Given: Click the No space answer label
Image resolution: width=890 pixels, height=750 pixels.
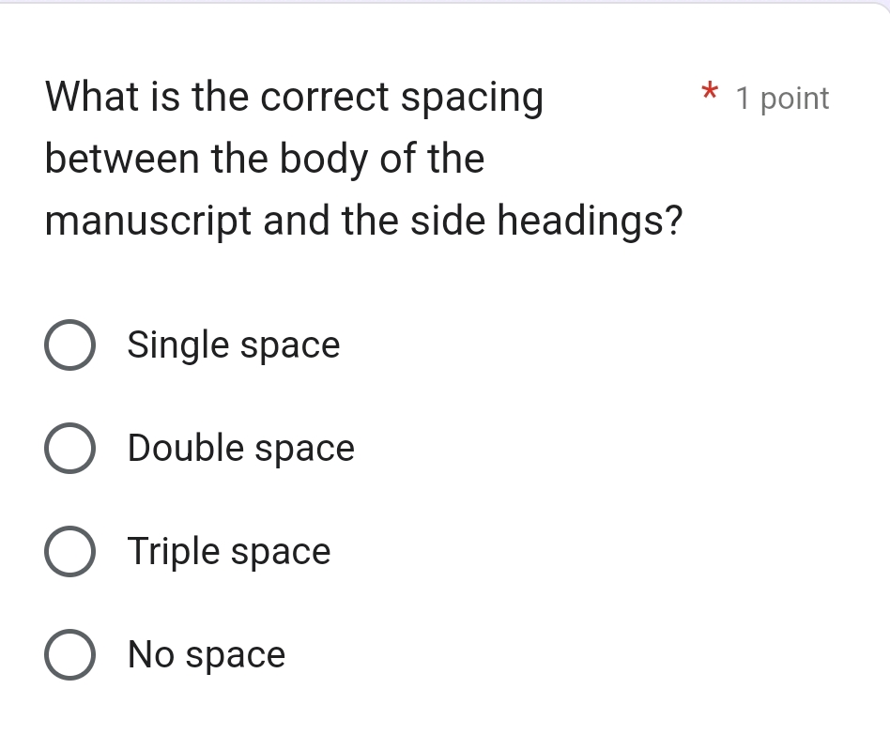Looking at the screenshot, I should (206, 654).
